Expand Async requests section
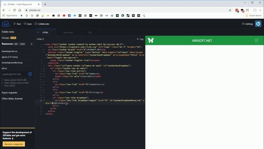264x149 pixels. click(x=9, y=93)
